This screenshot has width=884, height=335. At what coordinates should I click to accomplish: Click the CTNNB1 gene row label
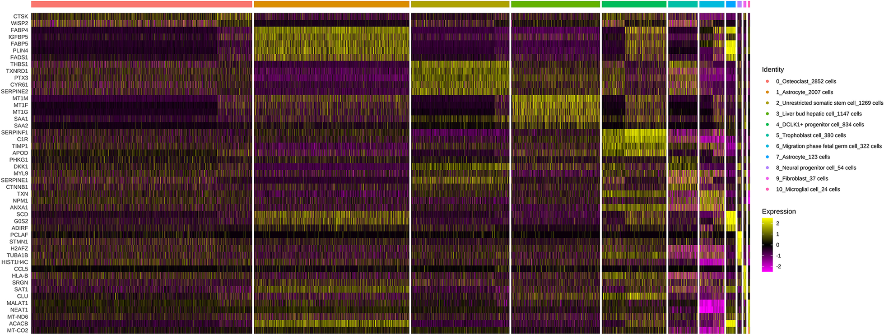pyautogui.click(x=17, y=187)
